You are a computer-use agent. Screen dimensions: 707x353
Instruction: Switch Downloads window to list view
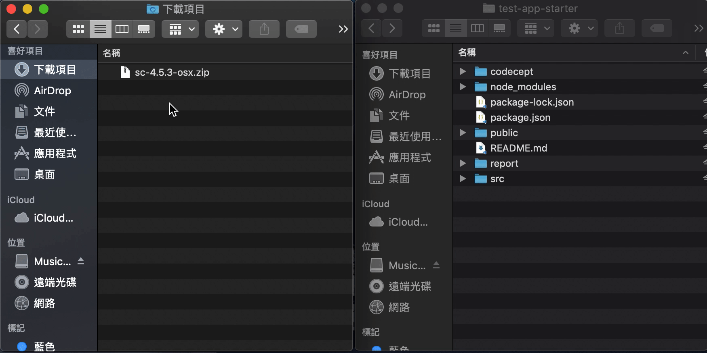(x=100, y=29)
